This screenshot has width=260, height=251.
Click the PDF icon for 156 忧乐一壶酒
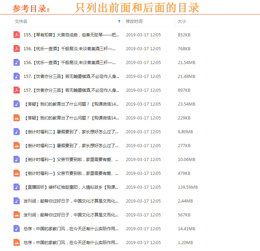coord(17,48)
